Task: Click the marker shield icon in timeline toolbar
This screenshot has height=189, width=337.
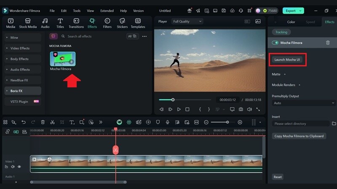Action: coord(158,122)
